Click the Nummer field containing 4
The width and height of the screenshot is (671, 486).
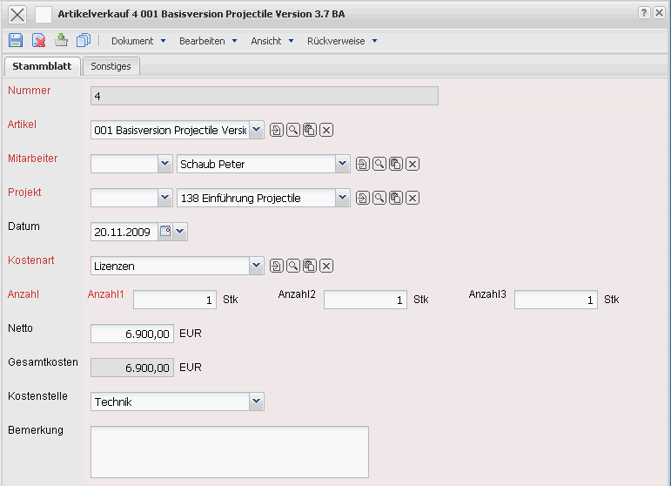pos(265,96)
